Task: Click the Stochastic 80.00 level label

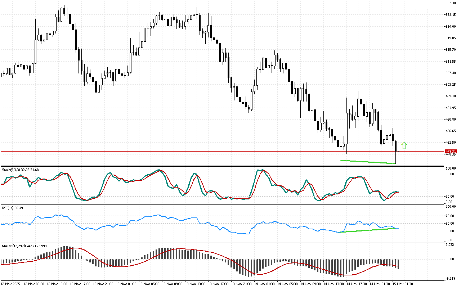Action: [449, 174]
